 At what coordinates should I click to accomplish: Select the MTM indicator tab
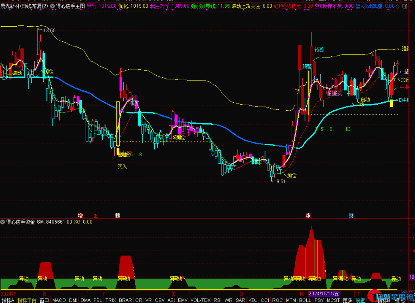click(x=291, y=300)
